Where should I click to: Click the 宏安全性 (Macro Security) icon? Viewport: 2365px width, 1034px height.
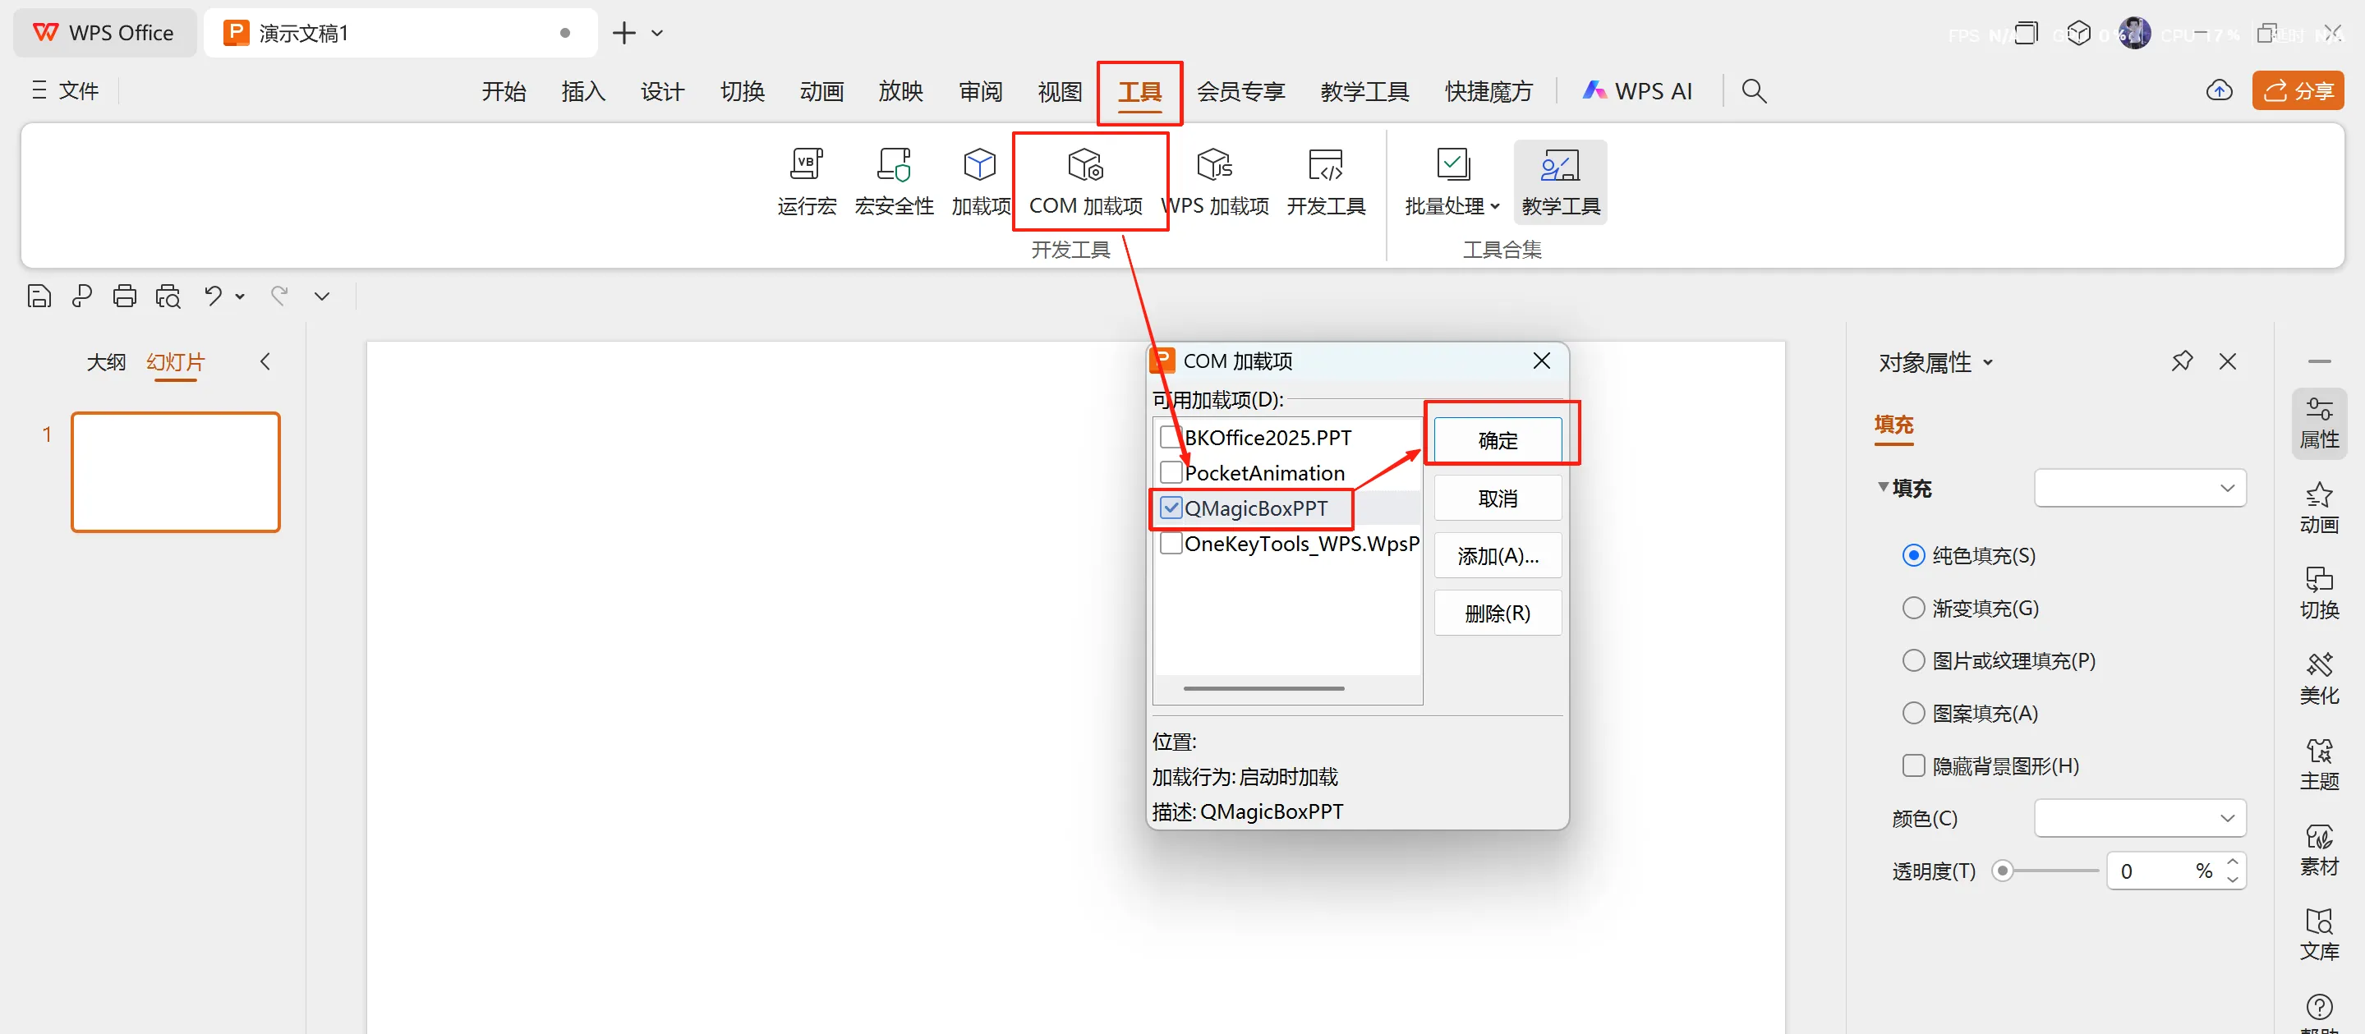point(892,181)
